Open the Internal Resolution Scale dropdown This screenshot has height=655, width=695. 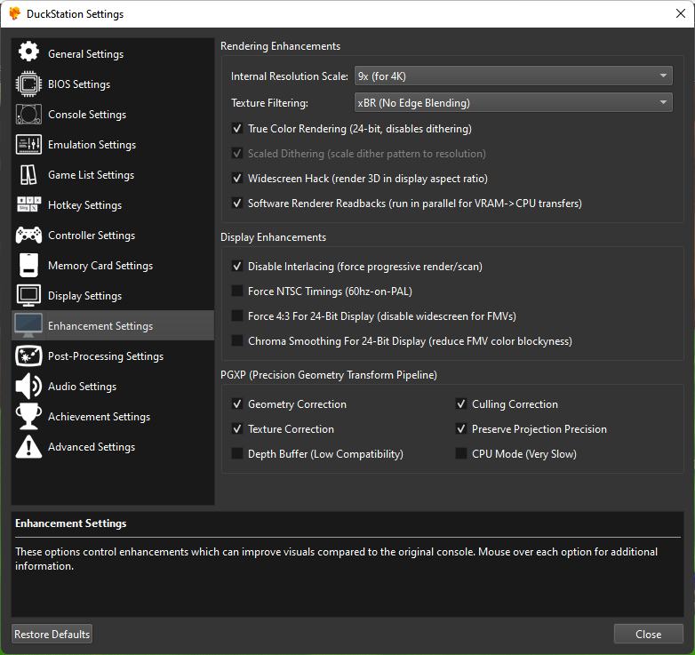coord(514,76)
